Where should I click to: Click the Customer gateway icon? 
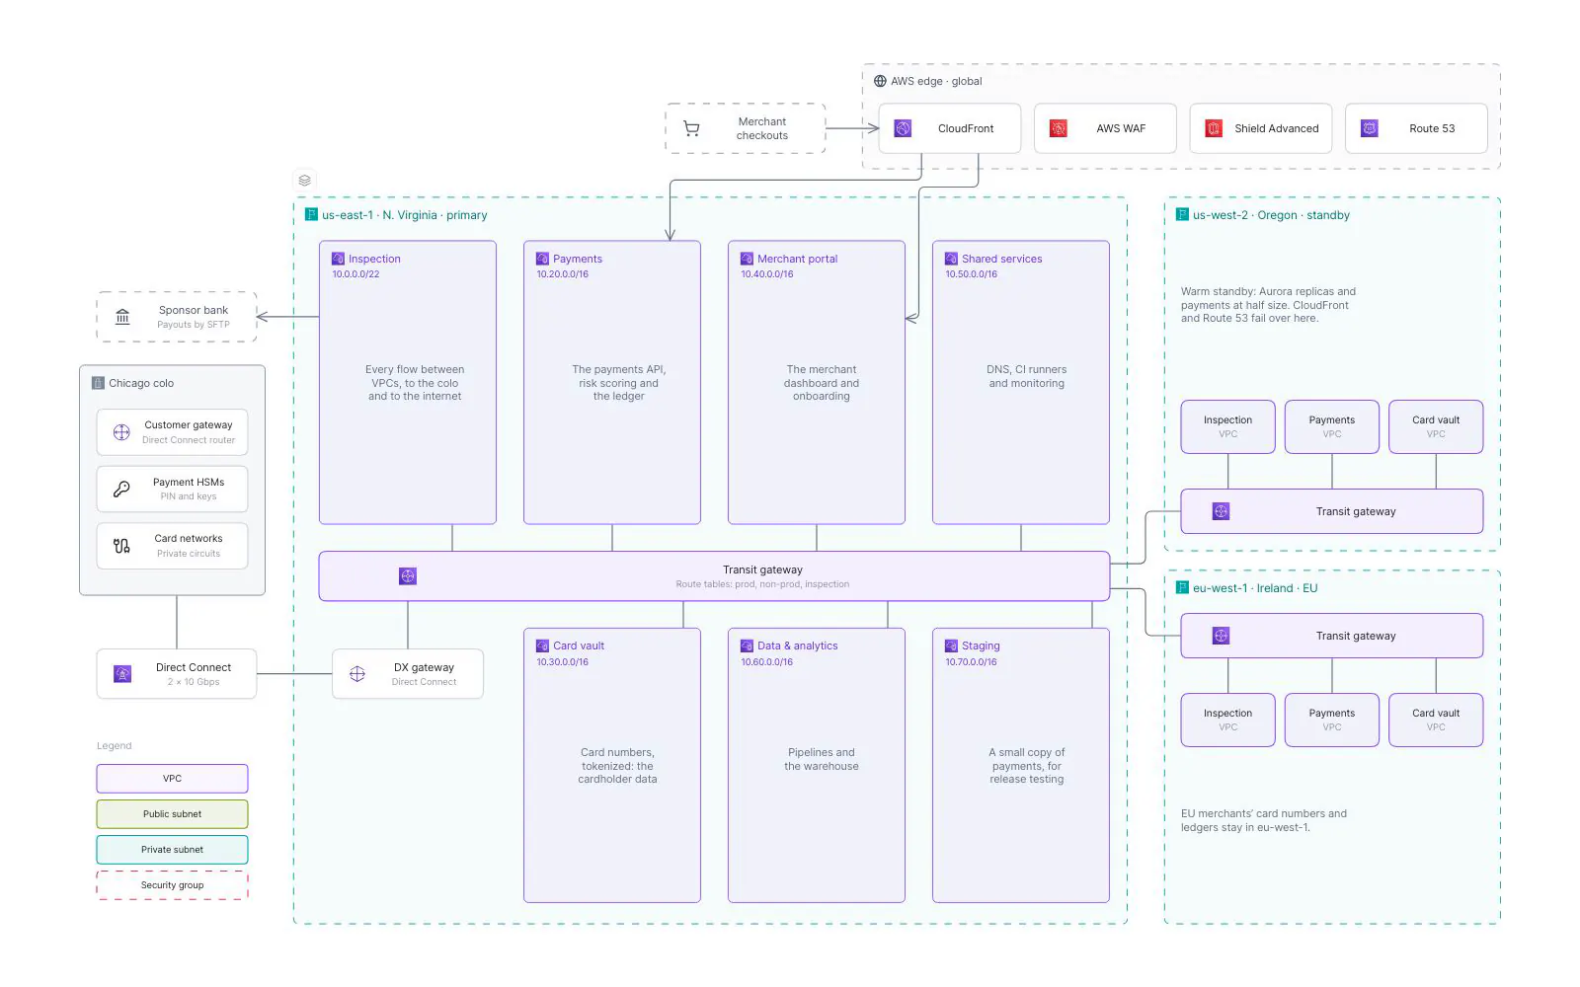(x=121, y=432)
